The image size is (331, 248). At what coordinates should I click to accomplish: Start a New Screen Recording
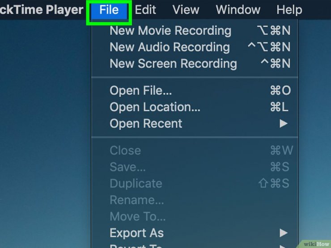(x=195, y=63)
